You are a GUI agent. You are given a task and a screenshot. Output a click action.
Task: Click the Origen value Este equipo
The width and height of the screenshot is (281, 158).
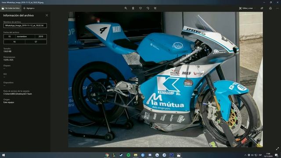[9, 102]
